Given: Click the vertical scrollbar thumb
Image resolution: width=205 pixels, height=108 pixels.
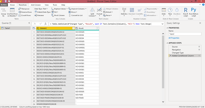Looking at the screenshot, I should click(163, 62).
